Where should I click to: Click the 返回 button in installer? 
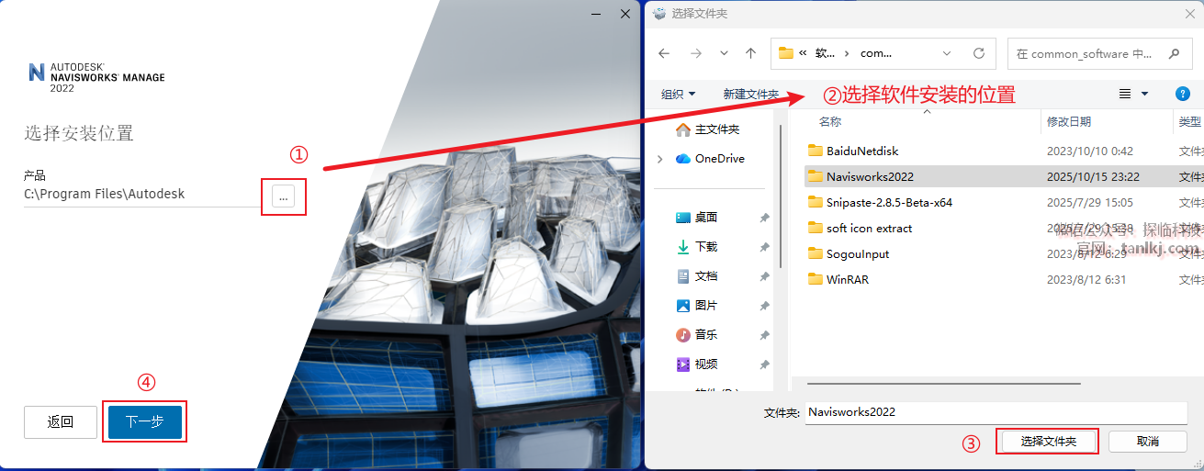[61, 422]
